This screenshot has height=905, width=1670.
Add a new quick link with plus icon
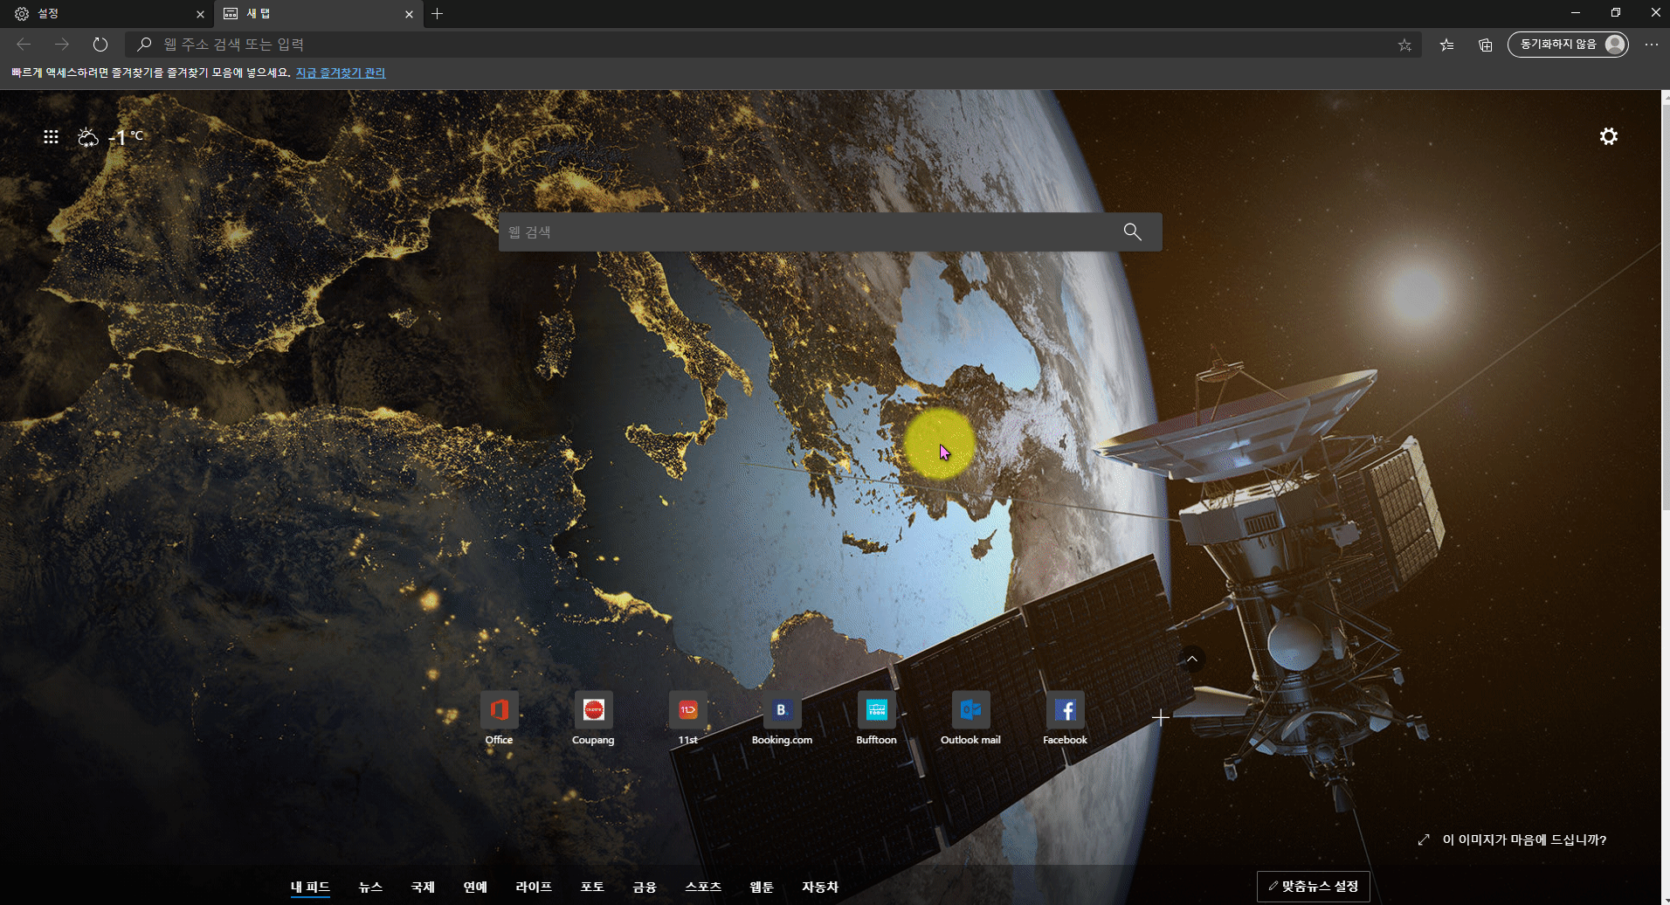1160,718
